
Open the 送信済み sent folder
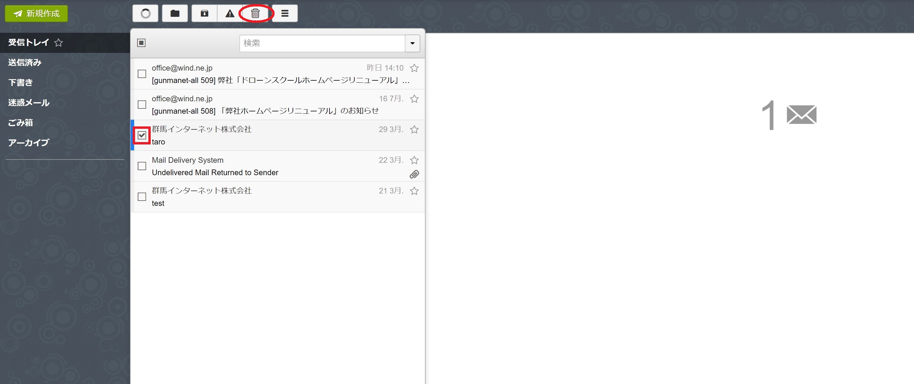(x=25, y=62)
